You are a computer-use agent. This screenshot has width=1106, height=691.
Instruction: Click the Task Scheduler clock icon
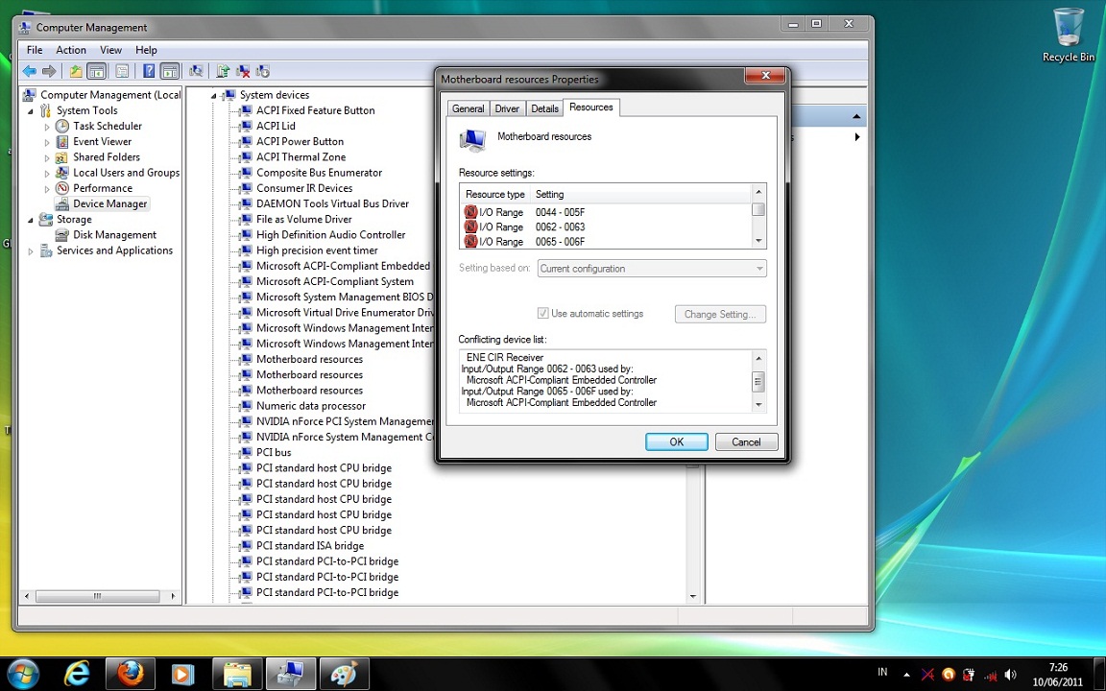click(62, 127)
